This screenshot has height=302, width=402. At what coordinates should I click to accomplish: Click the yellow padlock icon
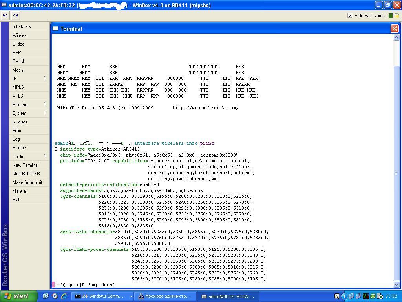coord(397,16)
